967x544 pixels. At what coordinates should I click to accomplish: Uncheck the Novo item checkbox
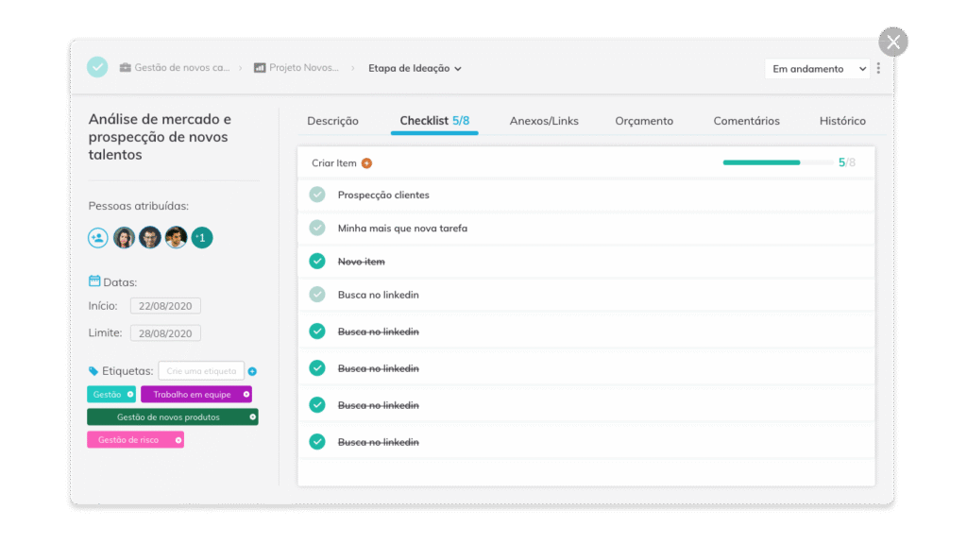(x=317, y=262)
